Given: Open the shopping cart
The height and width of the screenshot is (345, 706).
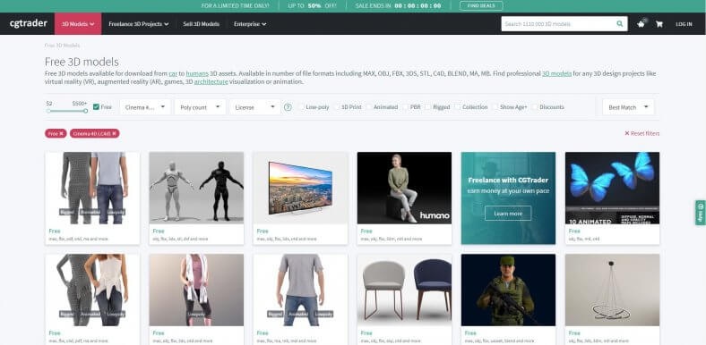Looking at the screenshot, I should point(659,24).
